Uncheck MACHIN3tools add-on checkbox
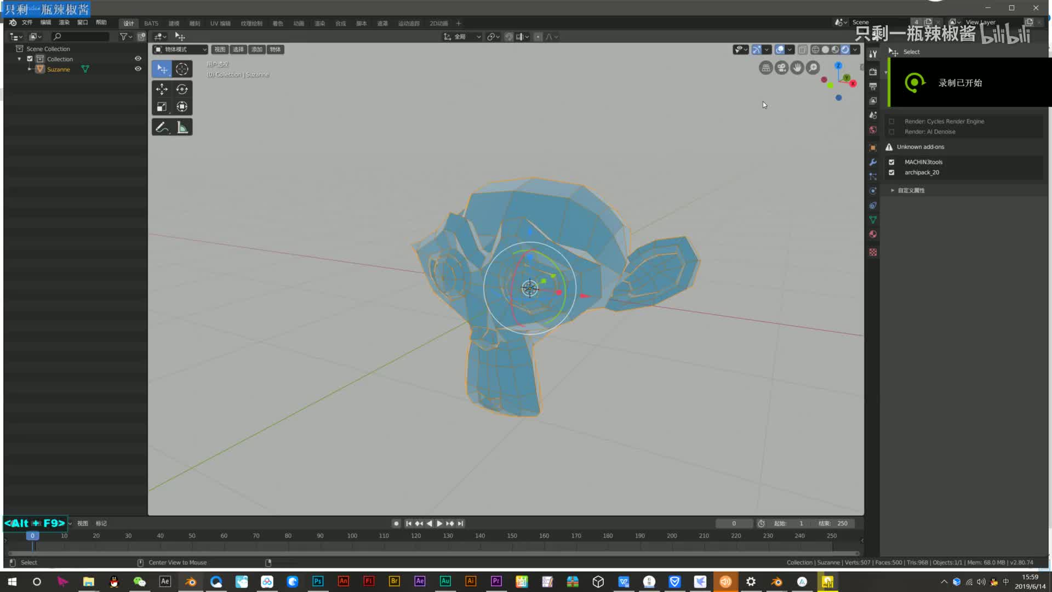 coord(891,162)
